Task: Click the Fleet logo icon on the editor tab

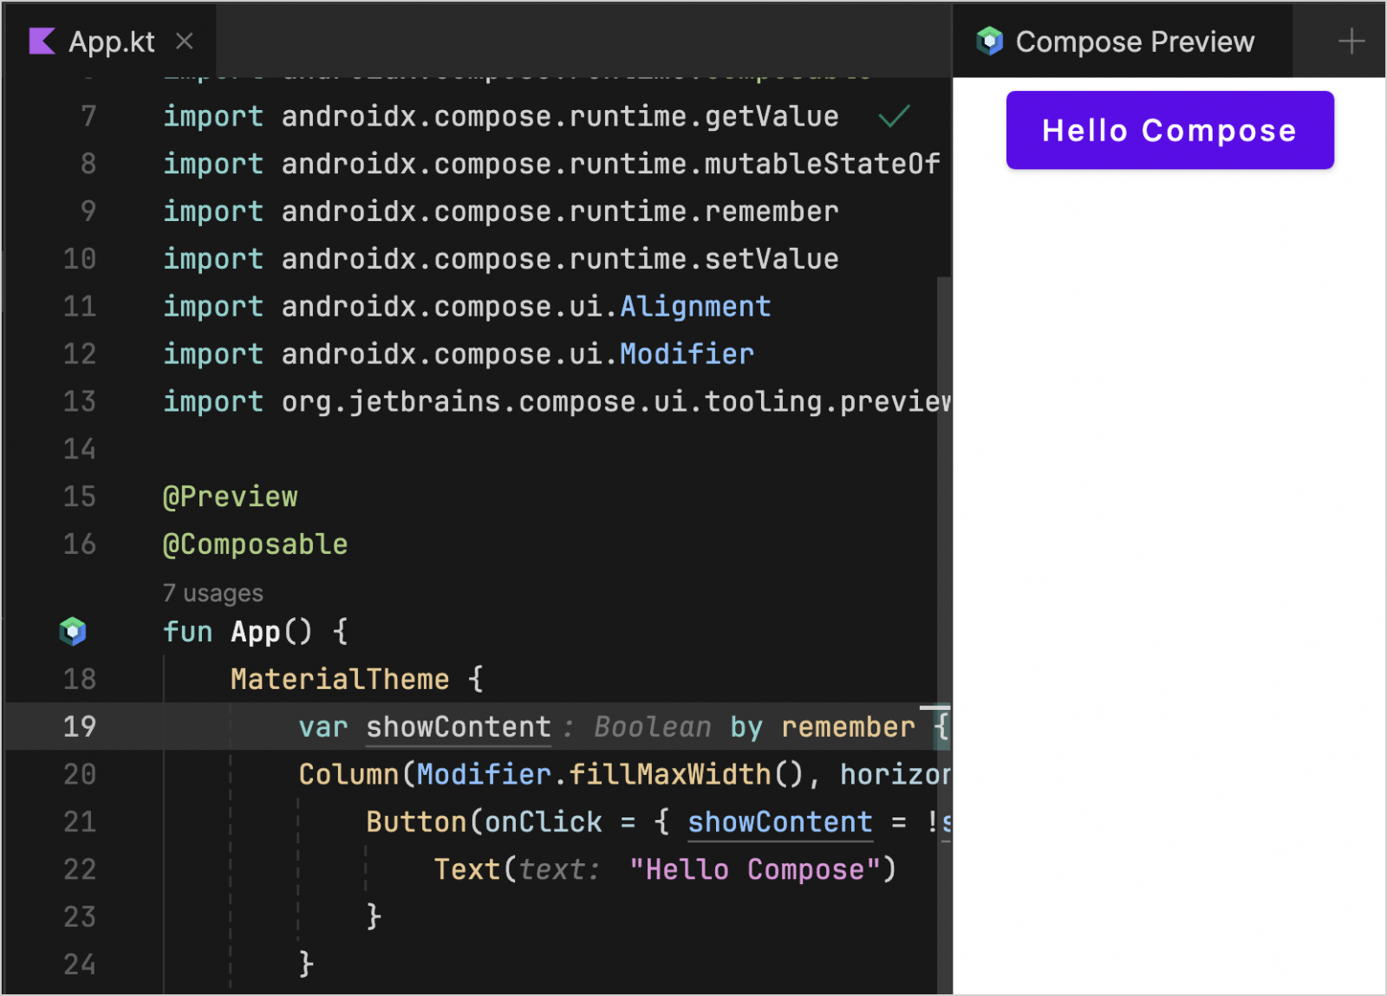Action: coord(41,41)
